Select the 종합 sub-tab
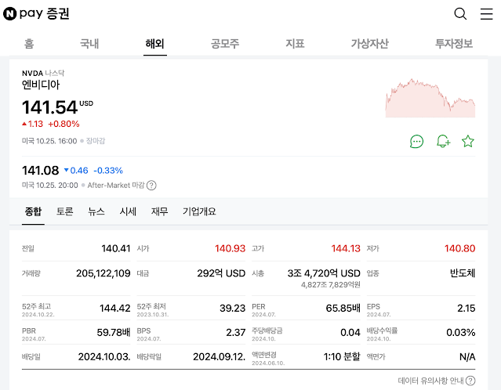Viewport: 501px width, 390px height. click(33, 211)
